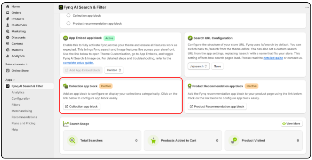Click Product Recommendation app block button
Screen dimensions: 312x160
point(217,106)
